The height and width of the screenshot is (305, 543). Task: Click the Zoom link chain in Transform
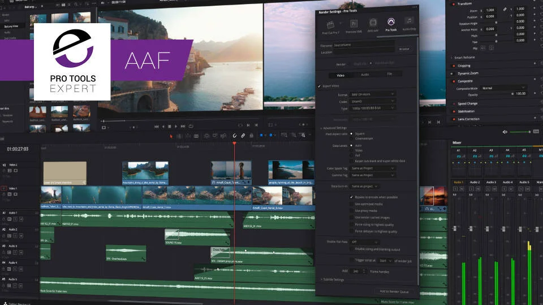point(505,10)
